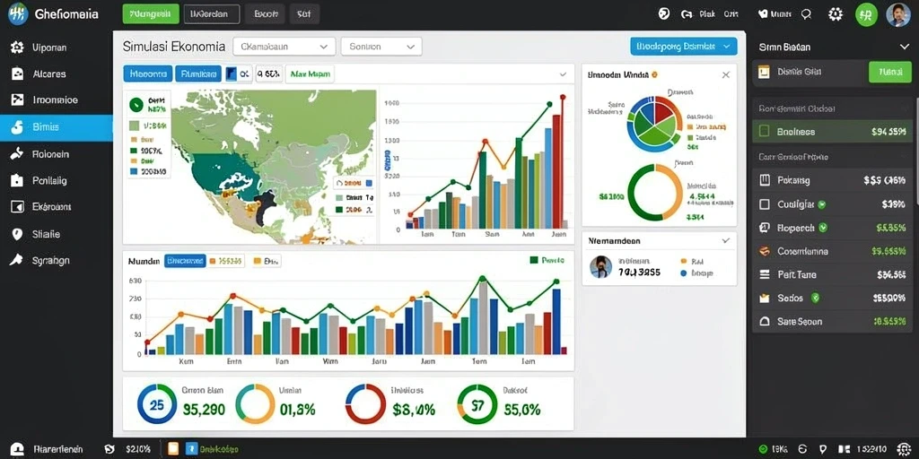Screen dimensions: 919x459
Task: Click the green circular badge icon beside avatar
Action: [x=866, y=14]
